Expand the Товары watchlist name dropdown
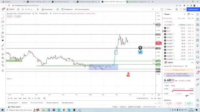The width and height of the screenshot is (200, 112). (x=167, y=14)
